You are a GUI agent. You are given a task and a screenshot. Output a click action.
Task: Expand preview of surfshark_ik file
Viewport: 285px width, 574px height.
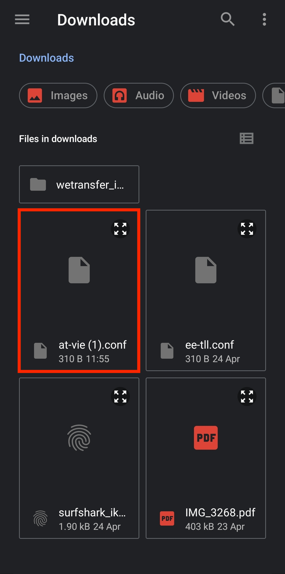coord(120,397)
